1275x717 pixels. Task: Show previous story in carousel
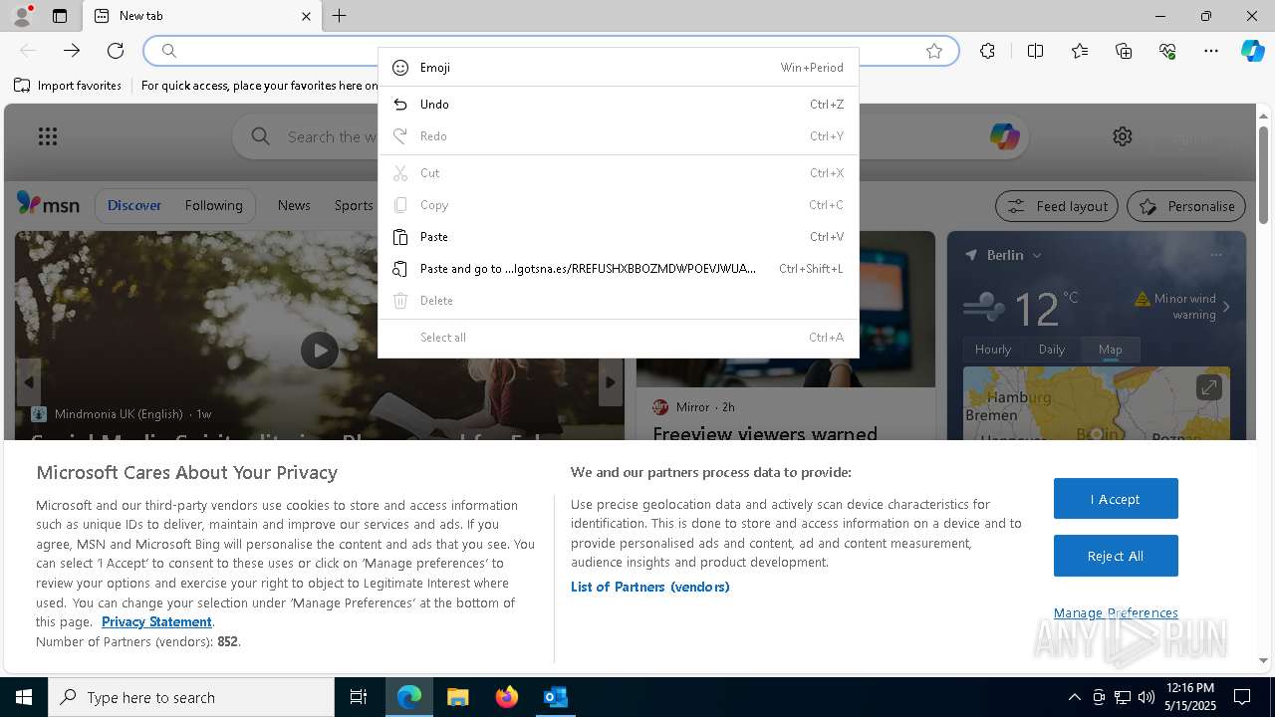point(29,382)
